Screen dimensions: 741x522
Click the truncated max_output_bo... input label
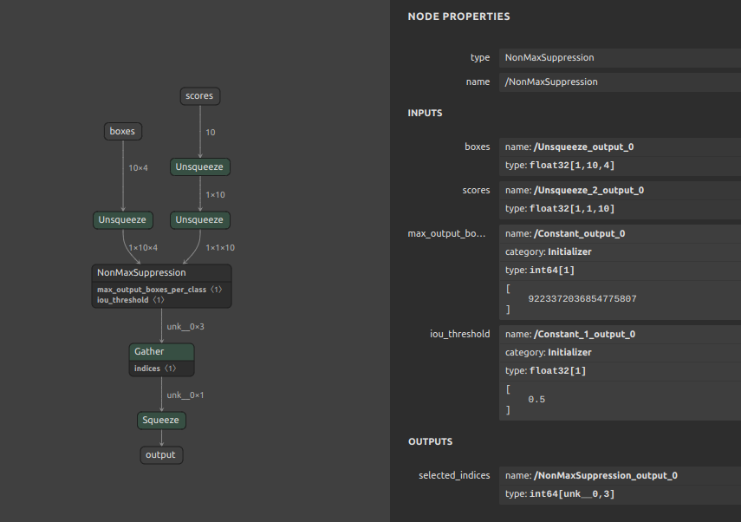pos(446,233)
